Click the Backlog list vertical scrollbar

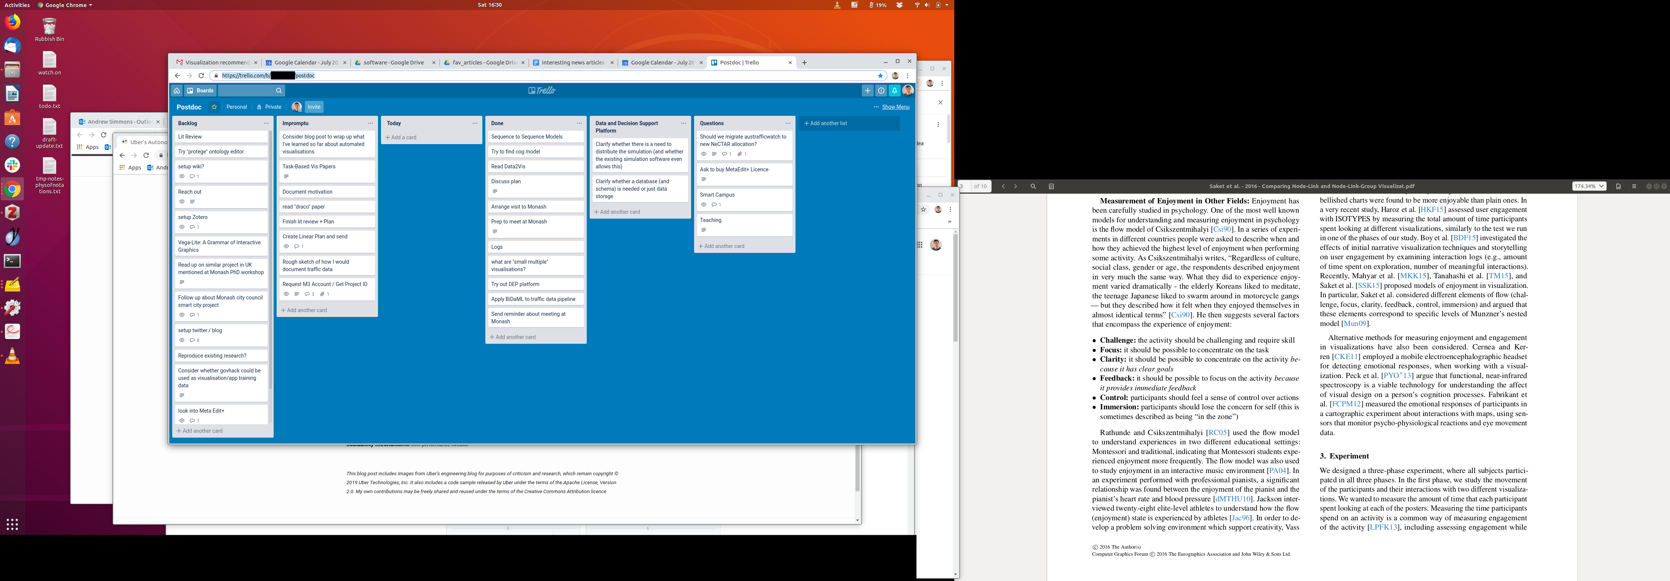270,259
